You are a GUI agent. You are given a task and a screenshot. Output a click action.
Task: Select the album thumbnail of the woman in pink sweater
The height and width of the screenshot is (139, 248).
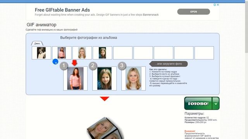(x=62, y=53)
